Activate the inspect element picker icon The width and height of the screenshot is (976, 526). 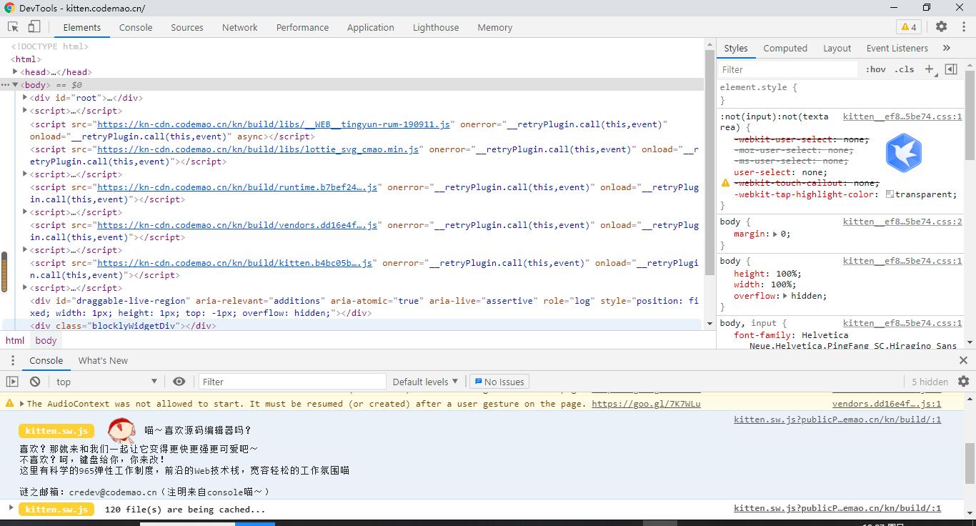coord(13,27)
